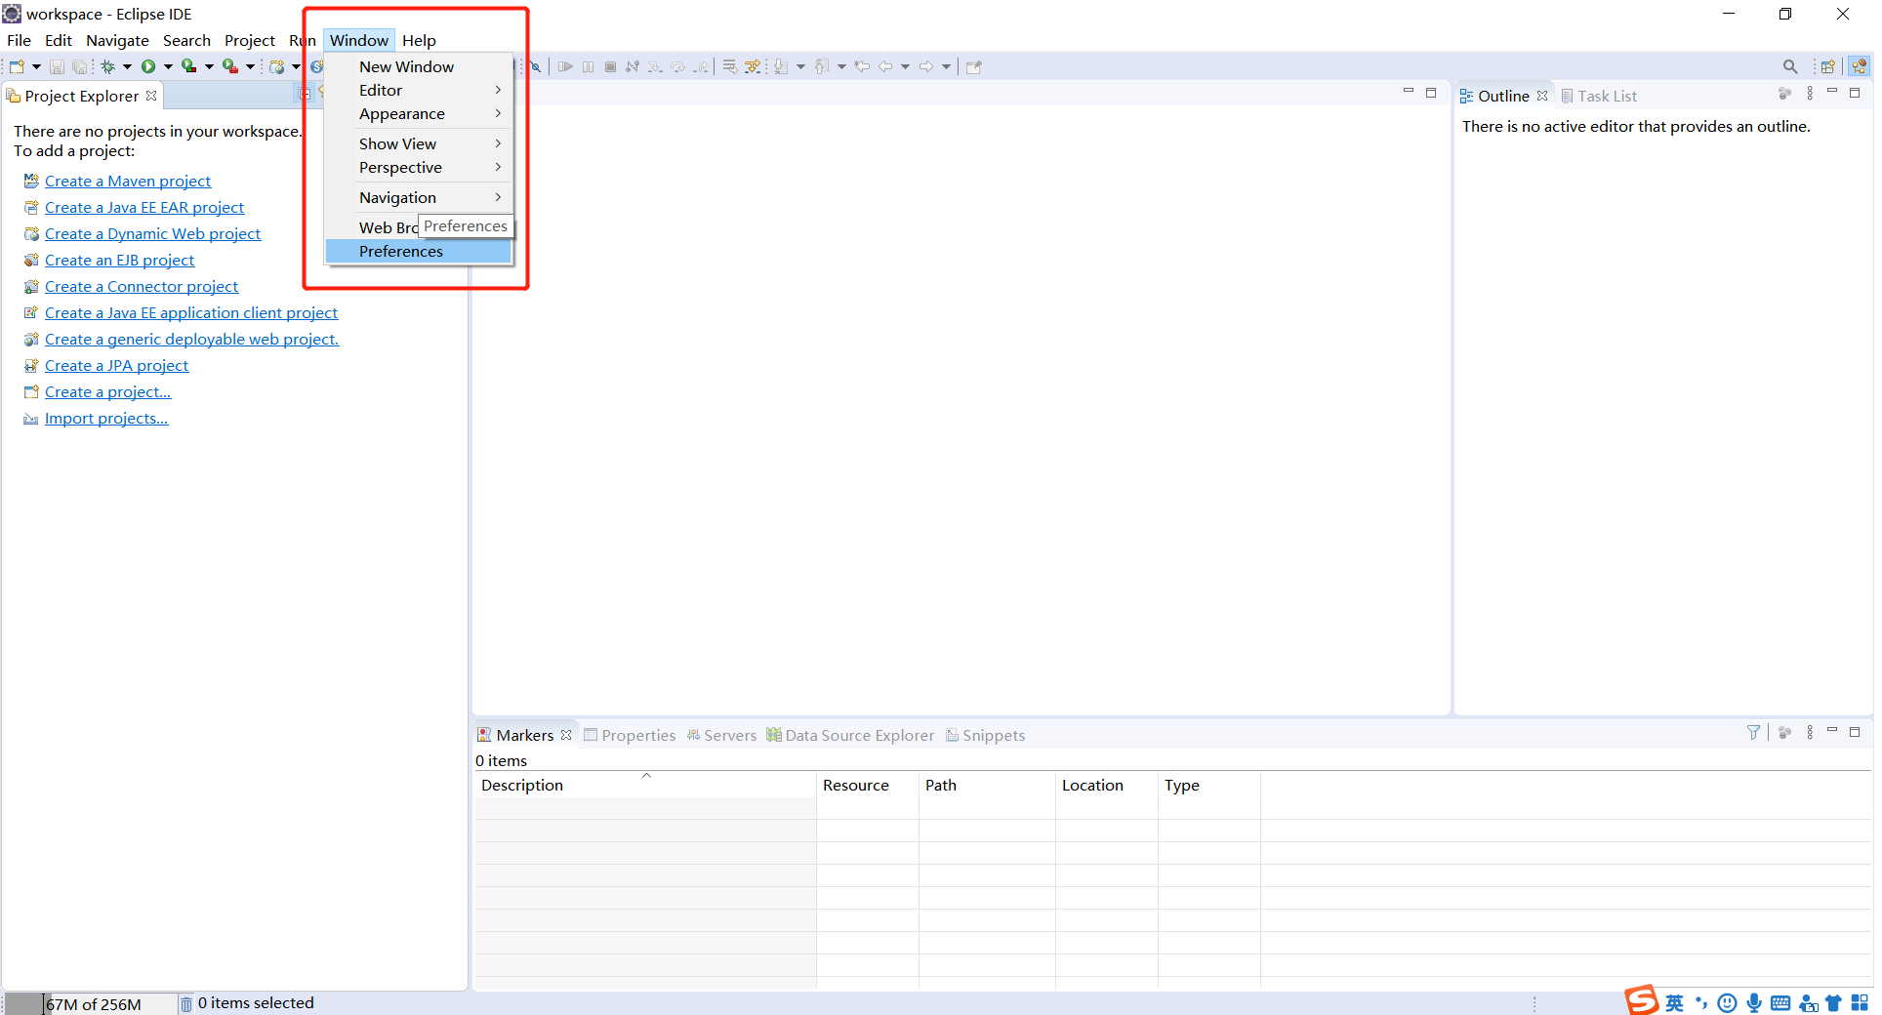Click Create a JPA project link
This screenshot has height=1015, width=1882.
(116, 365)
